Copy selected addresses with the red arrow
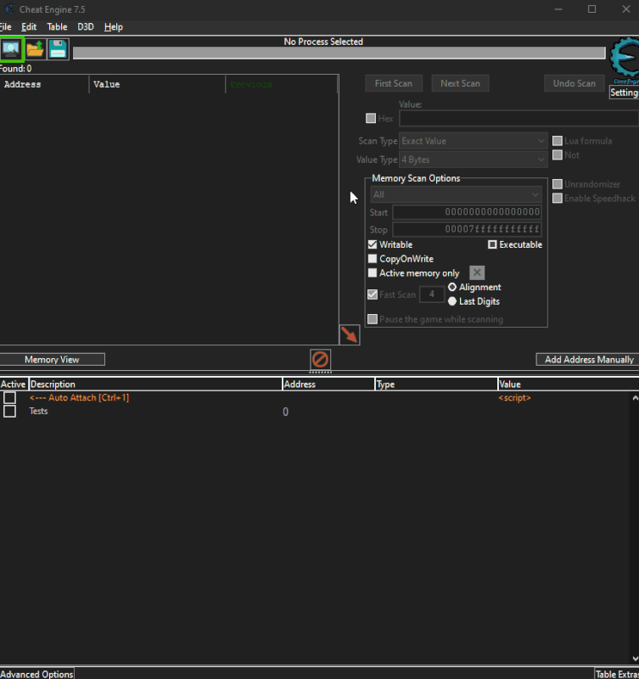Viewport: 639px width, 679px height. [350, 334]
